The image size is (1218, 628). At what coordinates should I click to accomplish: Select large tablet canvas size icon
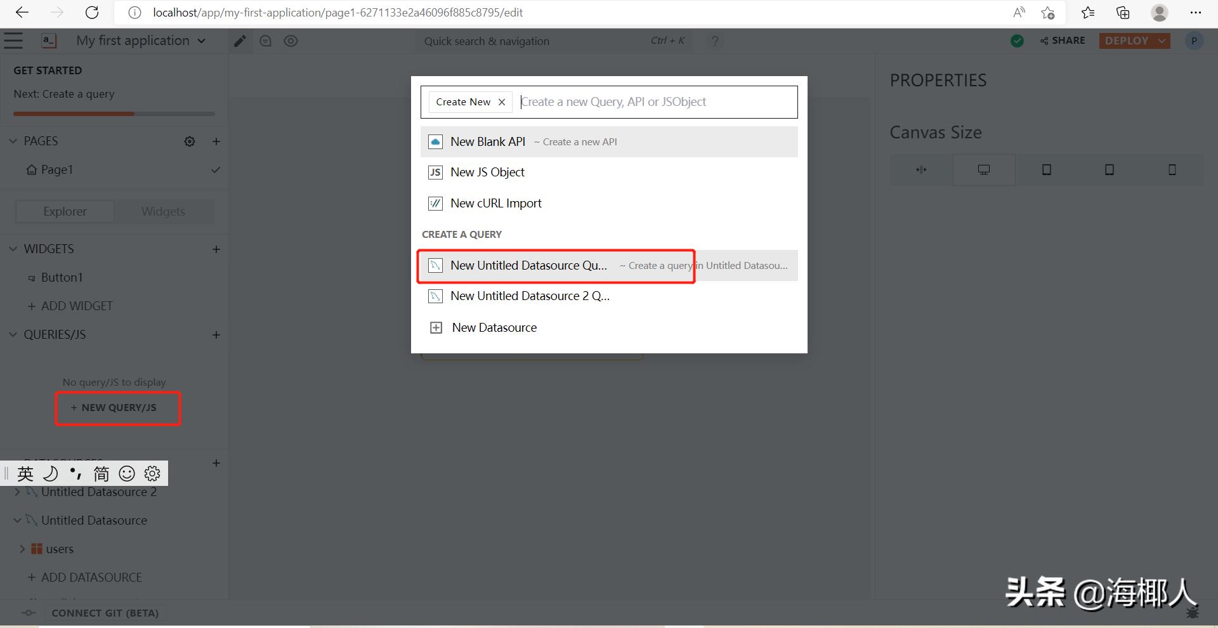[x=1047, y=169]
